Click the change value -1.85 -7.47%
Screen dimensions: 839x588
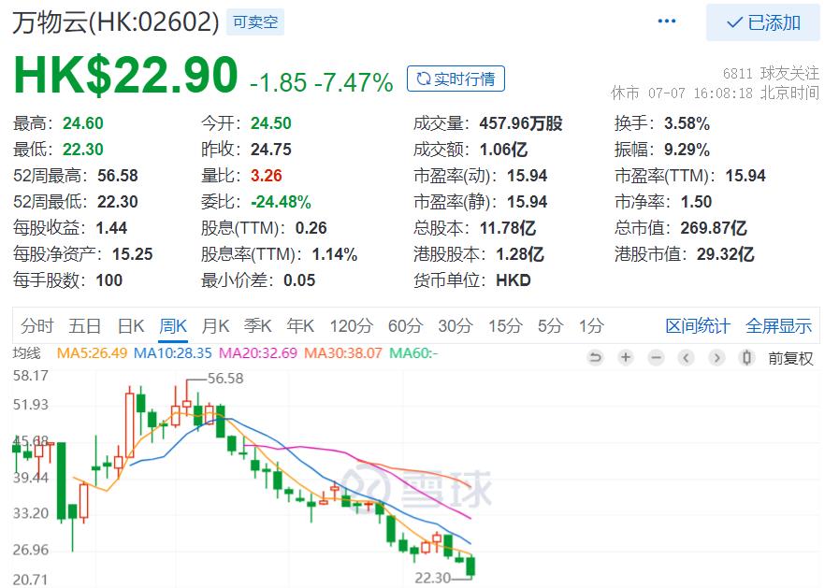(x=322, y=82)
